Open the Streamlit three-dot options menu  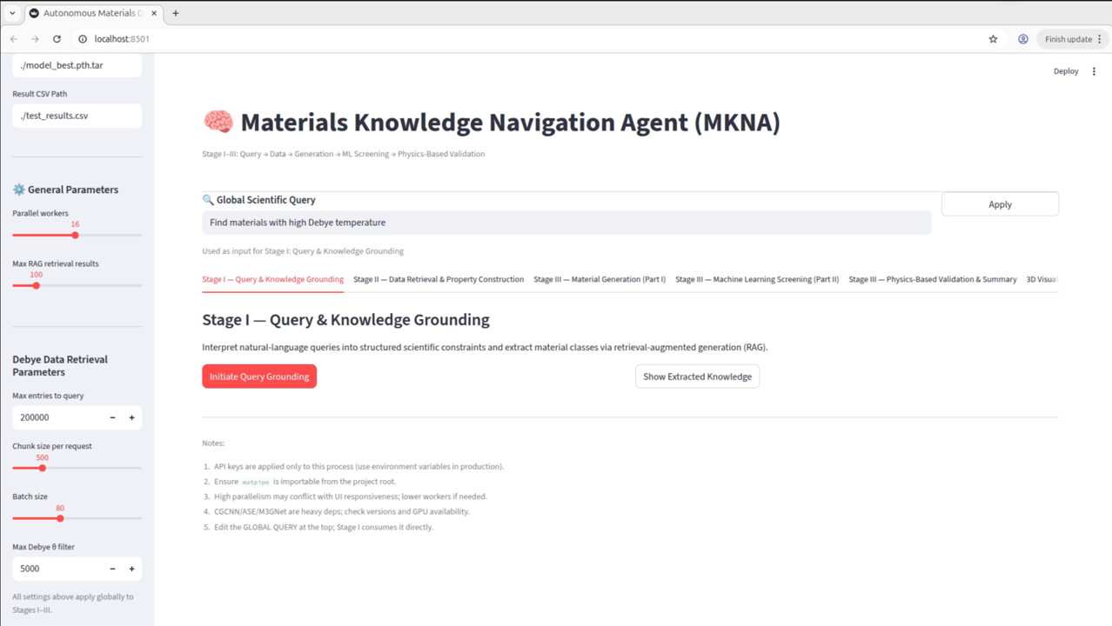[x=1094, y=70]
